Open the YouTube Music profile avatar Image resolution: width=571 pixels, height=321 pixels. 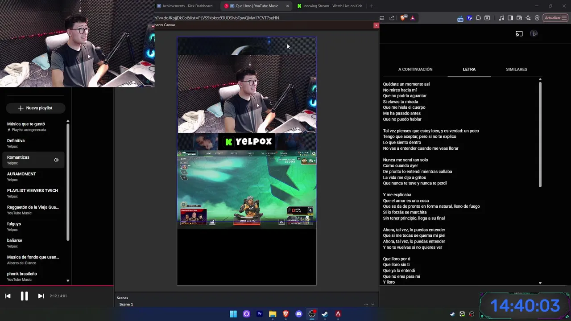tap(534, 34)
